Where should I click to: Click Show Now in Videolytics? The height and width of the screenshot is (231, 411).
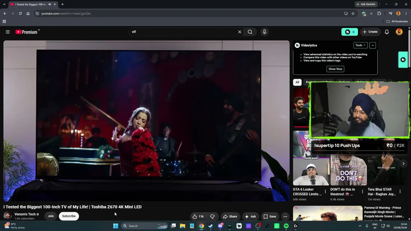pos(335,69)
